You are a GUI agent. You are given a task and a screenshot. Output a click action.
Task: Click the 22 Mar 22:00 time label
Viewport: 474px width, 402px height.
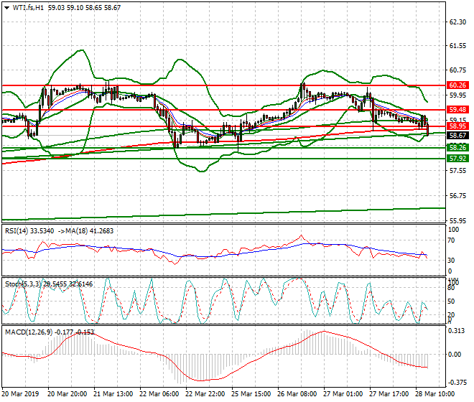click(205, 394)
